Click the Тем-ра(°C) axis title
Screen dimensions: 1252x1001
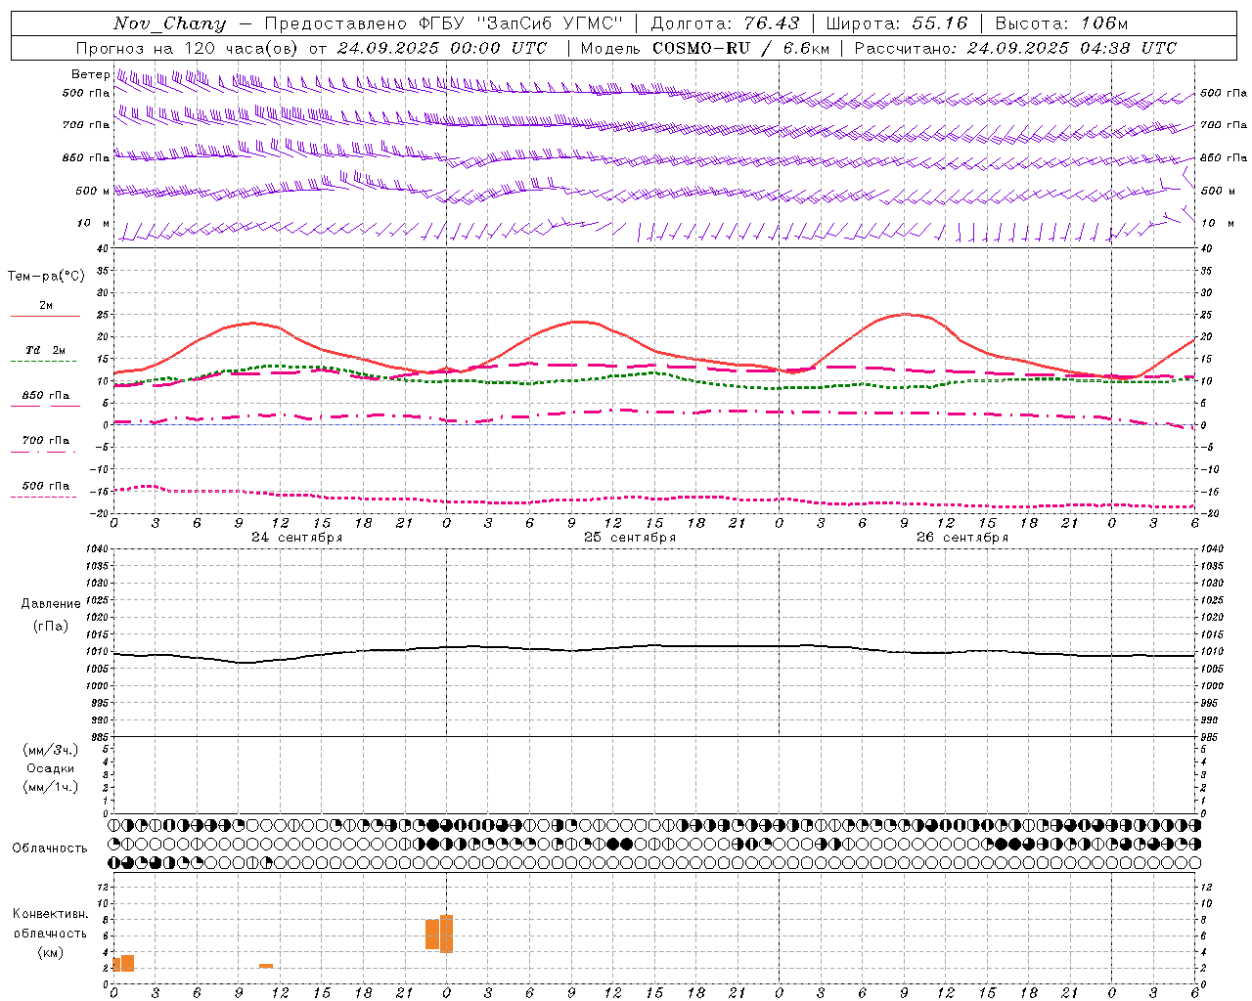click(x=46, y=277)
